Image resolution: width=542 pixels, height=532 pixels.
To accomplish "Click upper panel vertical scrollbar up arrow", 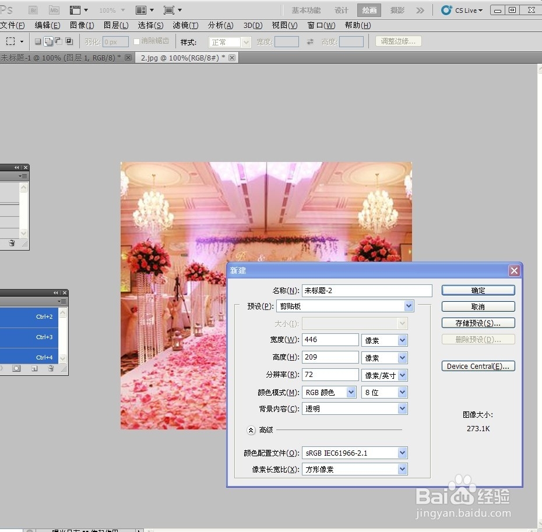I will 23,188.
